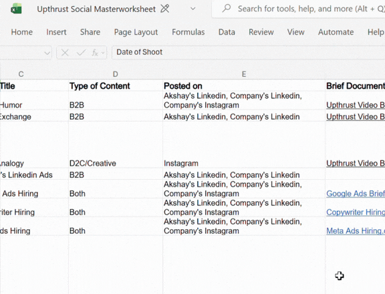Open the document title dropdown chevron
The image size is (385, 294).
(193, 9)
